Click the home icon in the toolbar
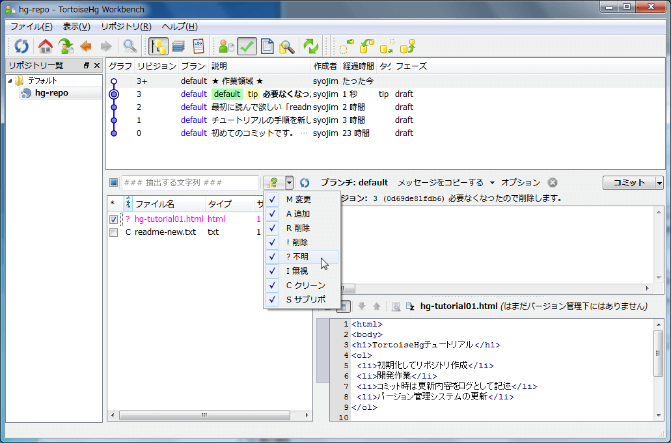The height and width of the screenshot is (443, 671). coord(46,46)
